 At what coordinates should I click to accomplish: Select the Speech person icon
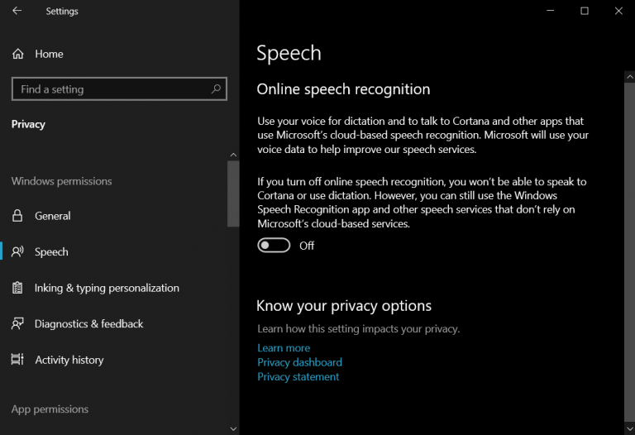click(17, 251)
